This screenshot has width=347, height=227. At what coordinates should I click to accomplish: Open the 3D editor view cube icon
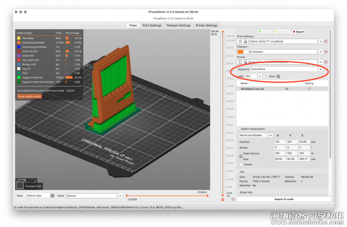click(x=20, y=184)
